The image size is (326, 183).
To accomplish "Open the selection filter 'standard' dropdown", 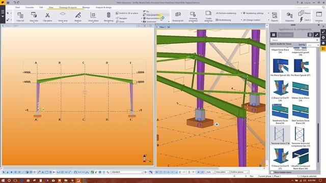I will coord(127,172).
